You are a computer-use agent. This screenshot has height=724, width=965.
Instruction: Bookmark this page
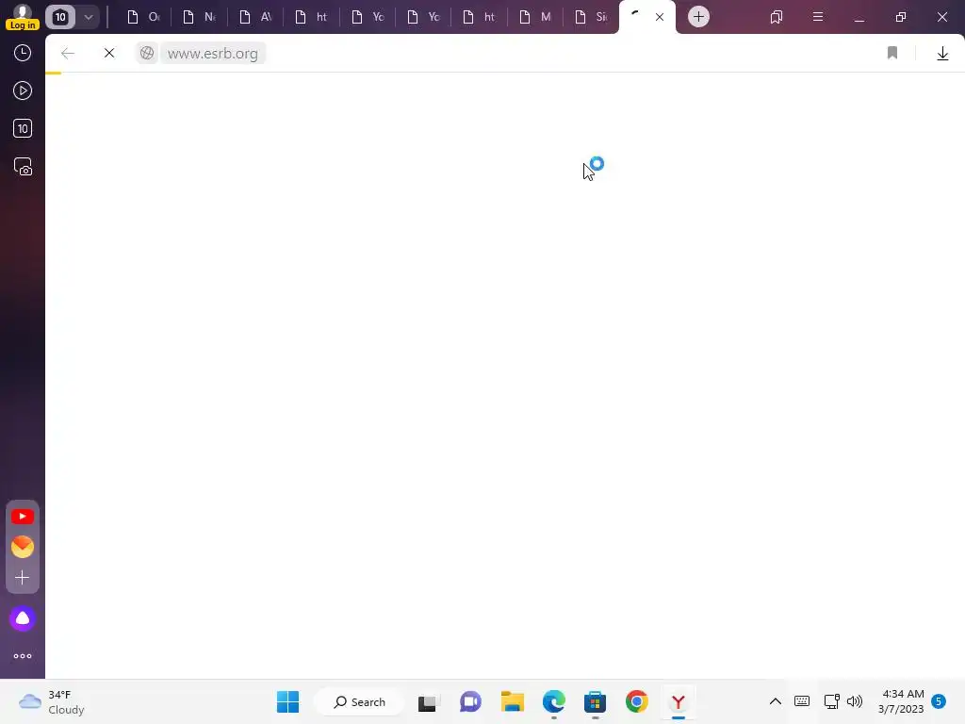(x=892, y=54)
